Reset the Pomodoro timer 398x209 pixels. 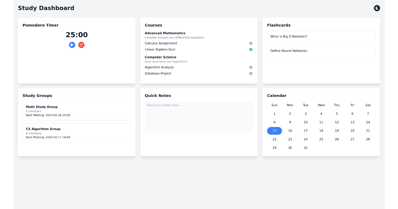pos(81,45)
